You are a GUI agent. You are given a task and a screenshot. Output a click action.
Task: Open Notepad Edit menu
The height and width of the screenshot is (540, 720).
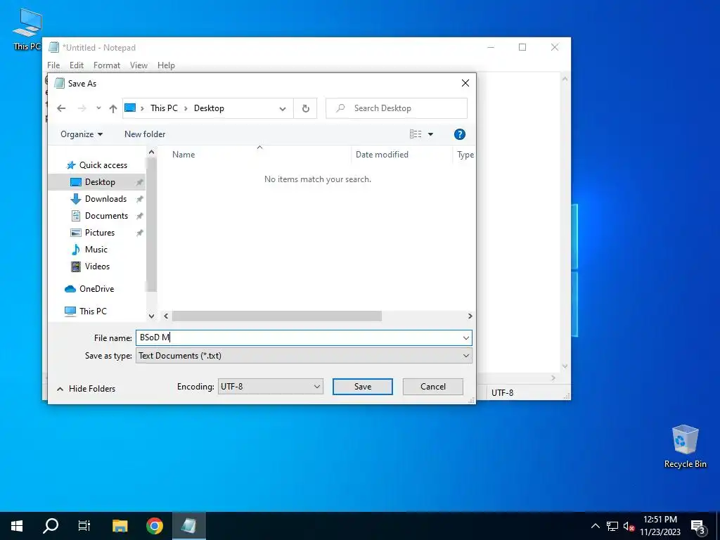click(x=76, y=65)
